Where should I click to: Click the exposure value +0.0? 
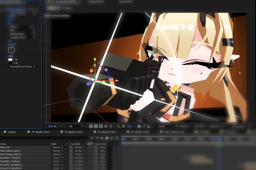pos(129,126)
